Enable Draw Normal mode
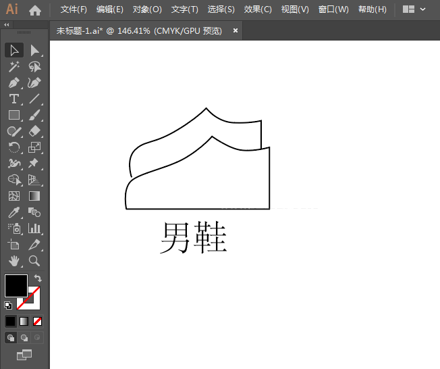This screenshot has width=440, height=369. (11, 337)
